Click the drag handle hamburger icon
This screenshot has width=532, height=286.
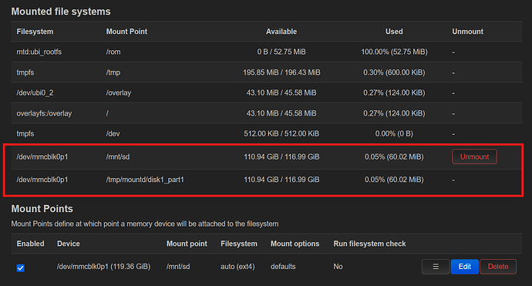[x=436, y=267]
